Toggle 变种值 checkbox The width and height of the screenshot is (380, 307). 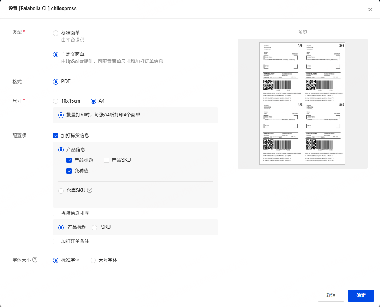69,171
